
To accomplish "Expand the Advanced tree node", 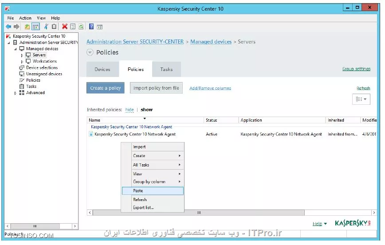I will coord(15,93).
